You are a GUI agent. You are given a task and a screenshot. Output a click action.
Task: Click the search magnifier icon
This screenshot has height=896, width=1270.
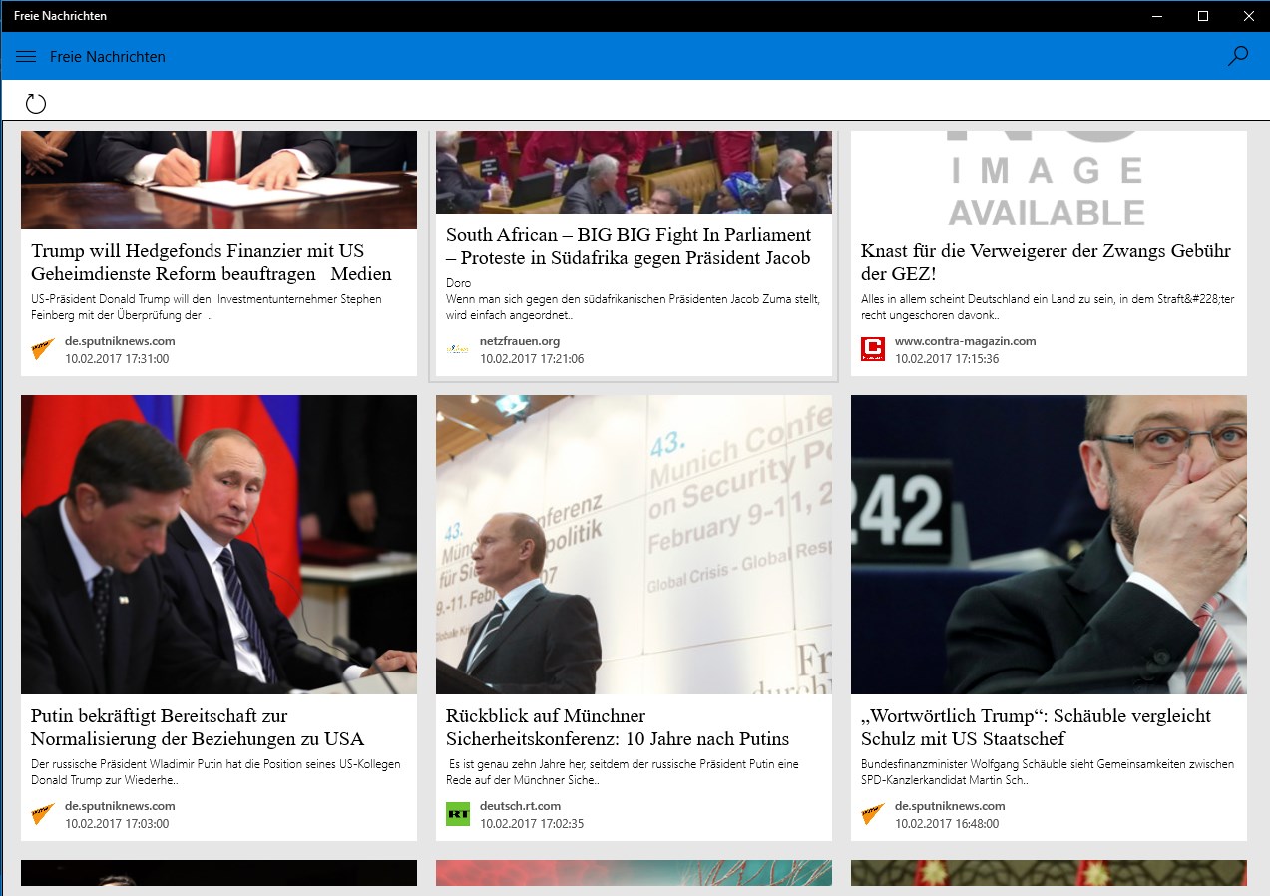click(x=1238, y=56)
